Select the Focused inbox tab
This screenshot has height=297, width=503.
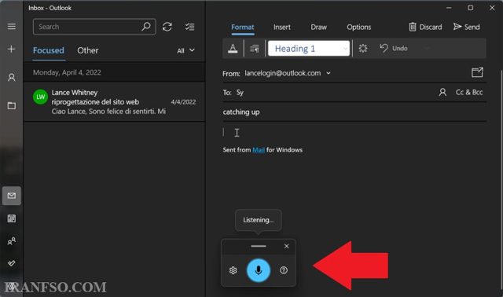(x=49, y=50)
